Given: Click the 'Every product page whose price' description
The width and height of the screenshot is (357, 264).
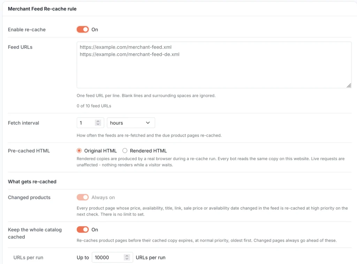Looking at the screenshot, I should (212, 211).
